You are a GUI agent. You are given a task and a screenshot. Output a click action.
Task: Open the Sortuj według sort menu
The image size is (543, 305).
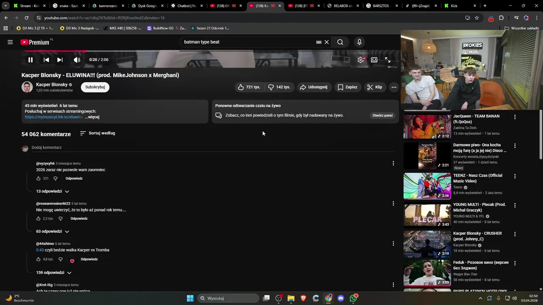[x=98, y=133]
